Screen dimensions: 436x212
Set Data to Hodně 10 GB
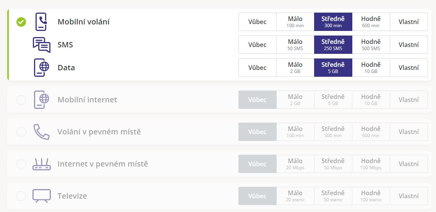[x=371, y=68]
